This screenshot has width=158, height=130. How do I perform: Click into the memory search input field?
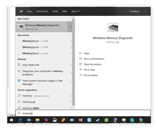(83, 113)
